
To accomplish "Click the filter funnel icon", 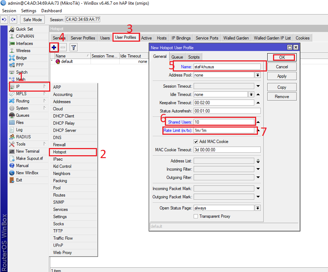I will click(73, 47).
